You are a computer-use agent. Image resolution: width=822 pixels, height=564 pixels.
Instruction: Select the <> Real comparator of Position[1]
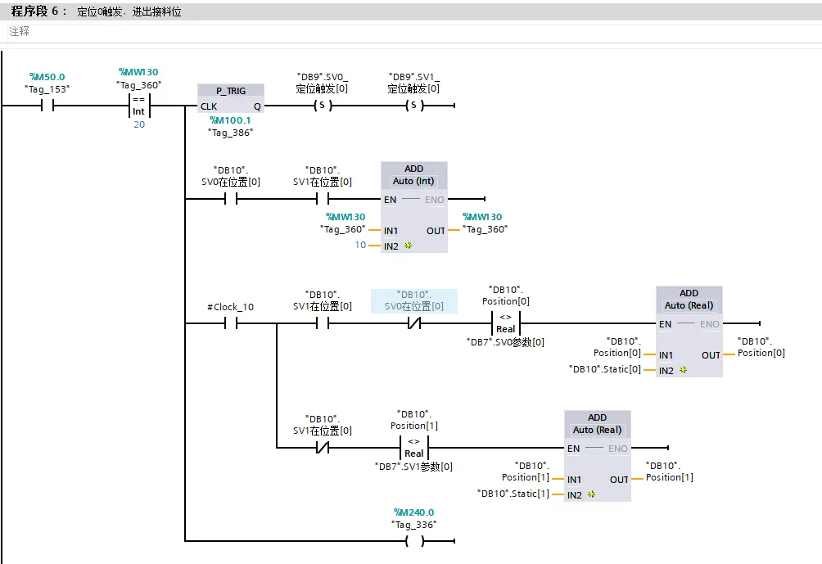tap(414, 448)
